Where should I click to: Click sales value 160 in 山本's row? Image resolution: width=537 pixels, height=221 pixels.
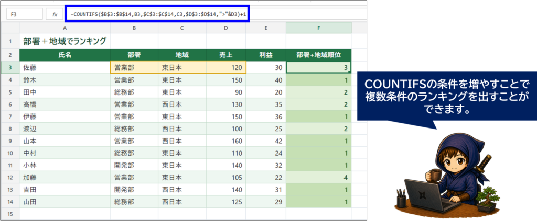pyautogui.click(x=226, y=141)
